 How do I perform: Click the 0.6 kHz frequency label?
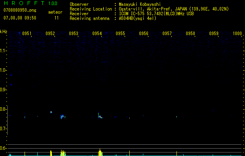[3, 148]
